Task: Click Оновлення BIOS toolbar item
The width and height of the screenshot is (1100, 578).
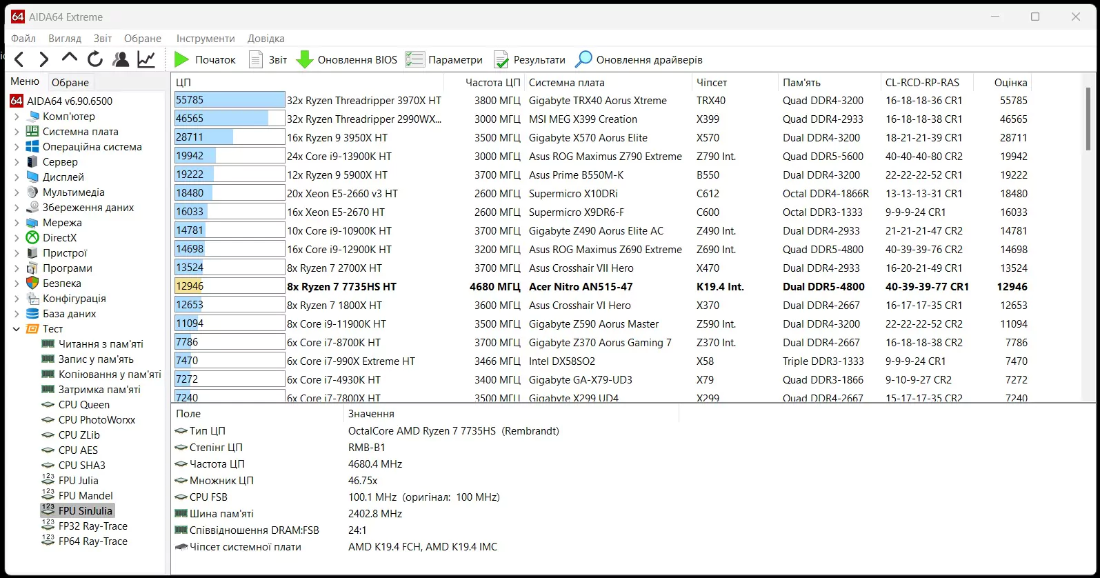Action: point(347,59)
